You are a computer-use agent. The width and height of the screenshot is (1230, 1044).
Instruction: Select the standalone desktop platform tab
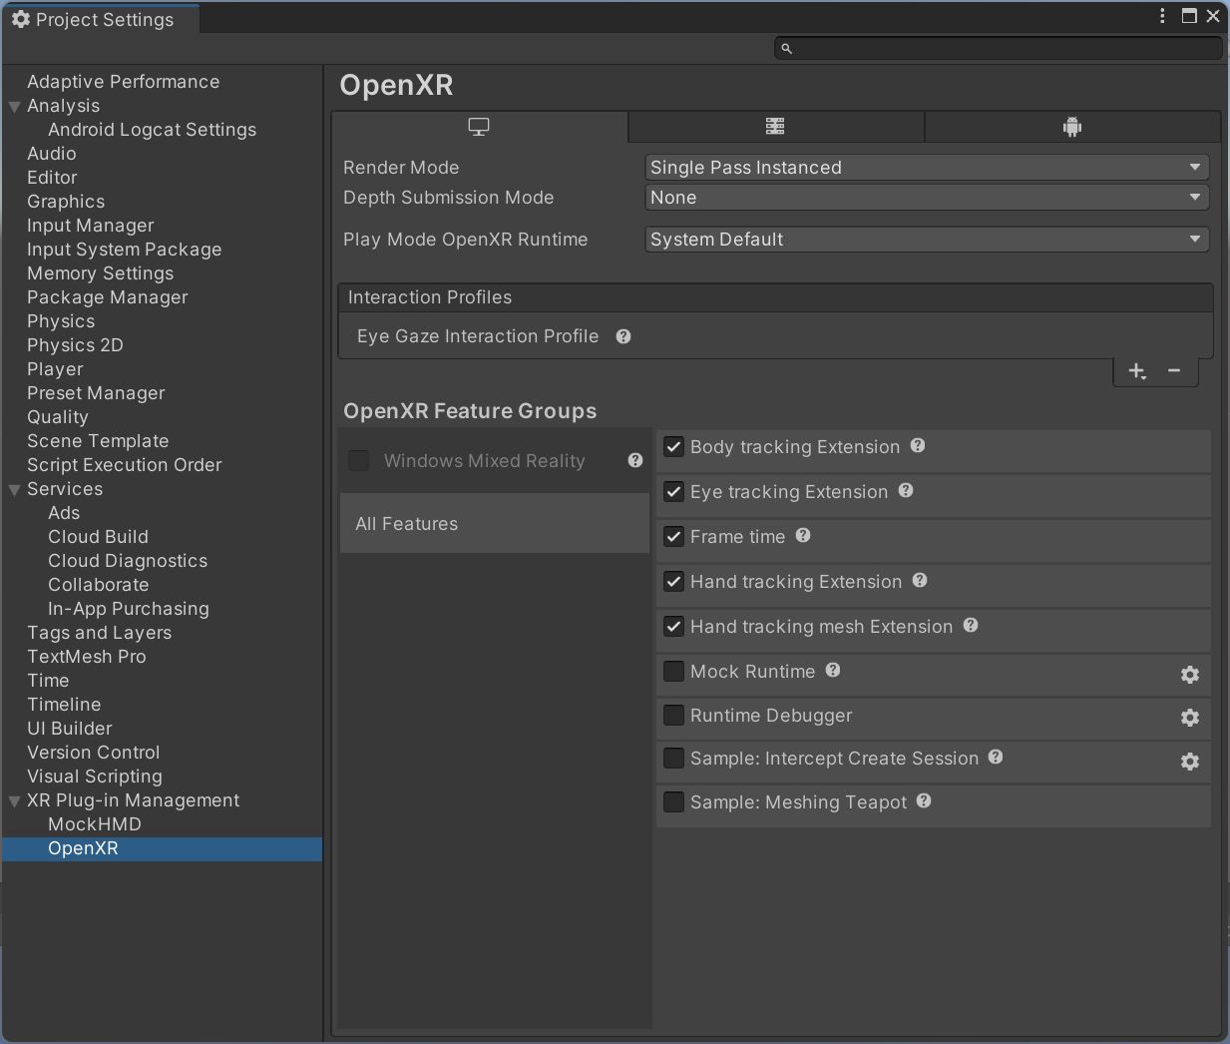click(479, 127)
